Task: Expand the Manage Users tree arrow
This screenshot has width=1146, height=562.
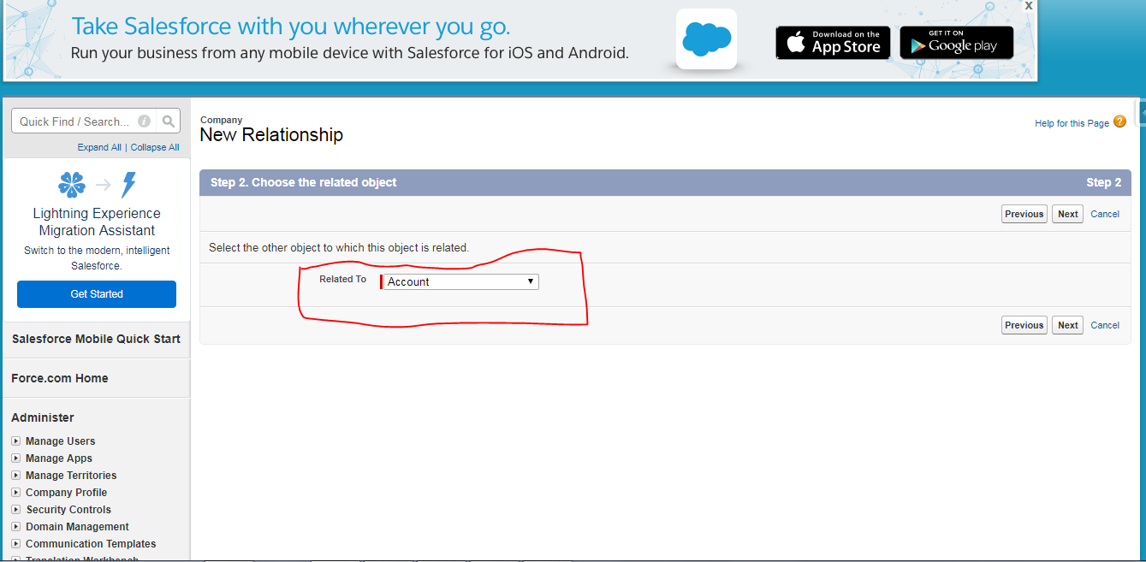Action: (x=15, y=441)
